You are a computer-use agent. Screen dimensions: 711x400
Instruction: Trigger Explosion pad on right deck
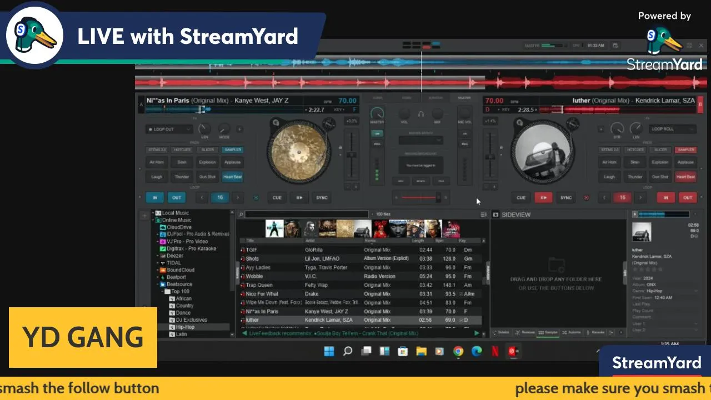(x=660, y=162)
